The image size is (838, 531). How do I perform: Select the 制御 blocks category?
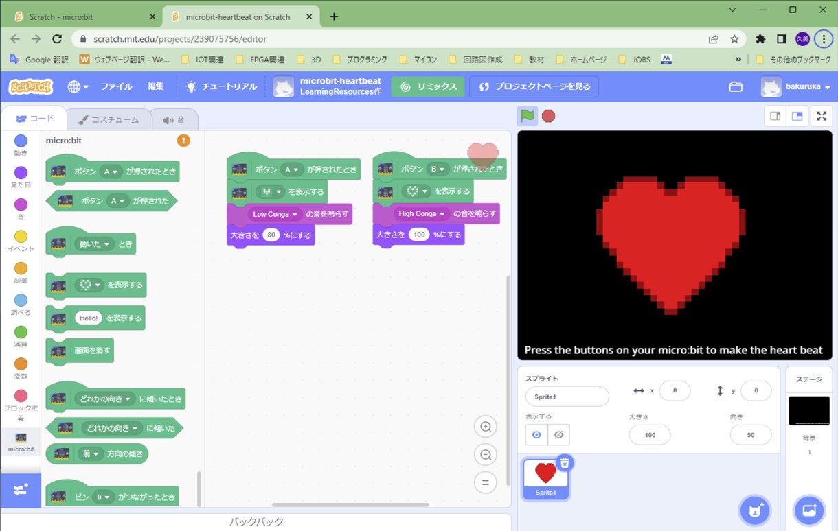click(21, 272)
